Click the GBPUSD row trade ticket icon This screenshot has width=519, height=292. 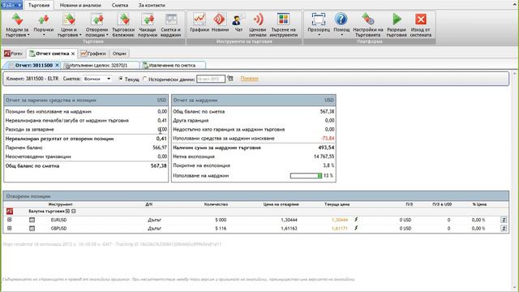[x=32, y=229]
